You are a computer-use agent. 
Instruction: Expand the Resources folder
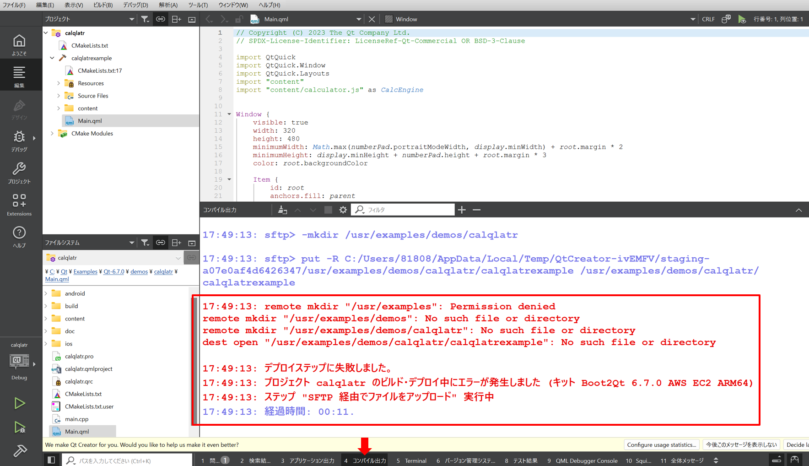tap(59, 83)
